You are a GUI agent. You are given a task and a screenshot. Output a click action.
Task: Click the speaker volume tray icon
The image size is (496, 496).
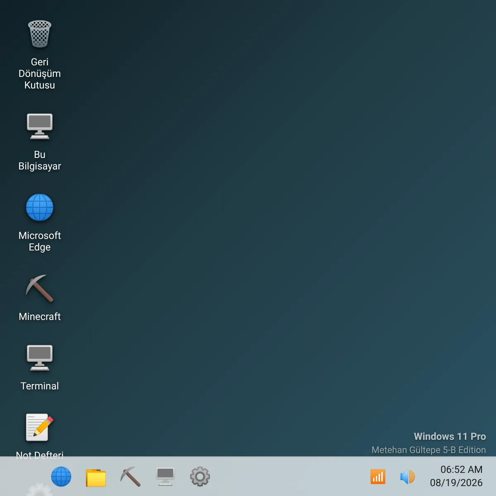pos(408,477)
